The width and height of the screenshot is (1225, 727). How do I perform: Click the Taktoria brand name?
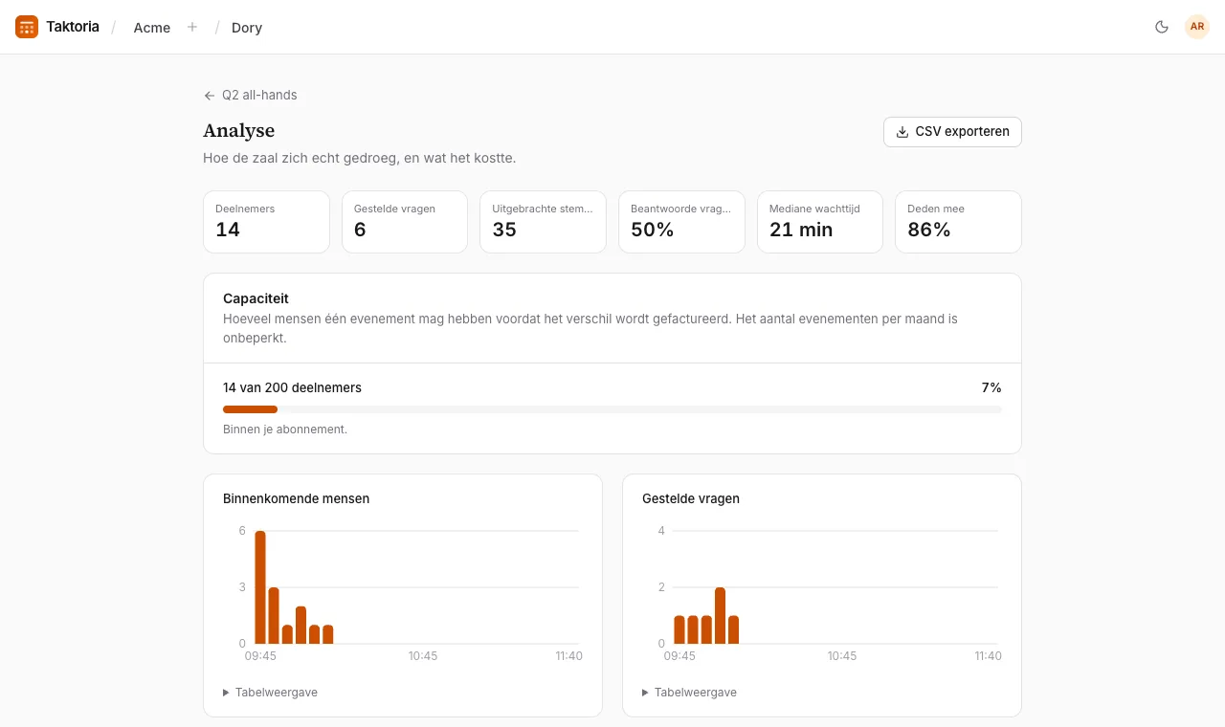[73, 27]
